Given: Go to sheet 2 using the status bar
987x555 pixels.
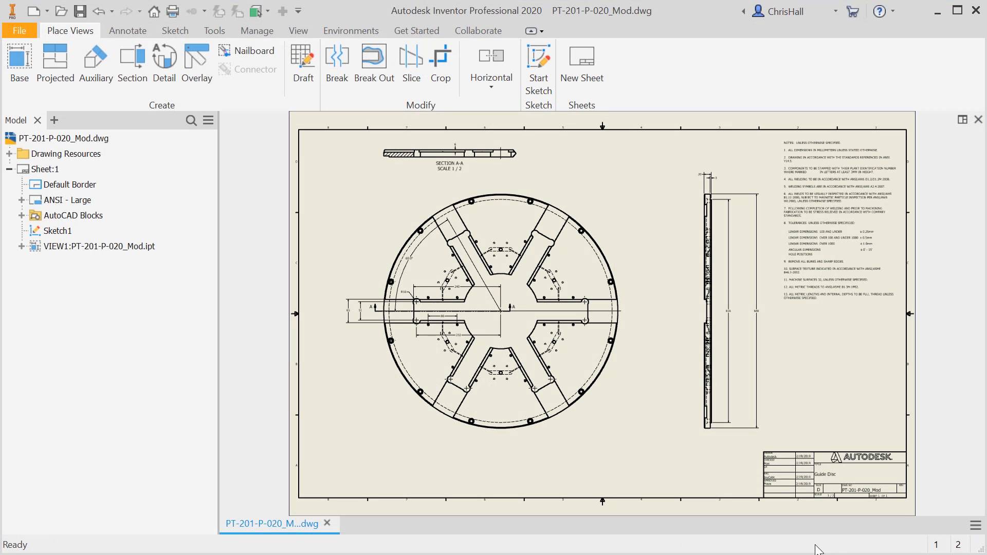Looking at the screenshot, I should pyautogui.click(x=957, y=544).
